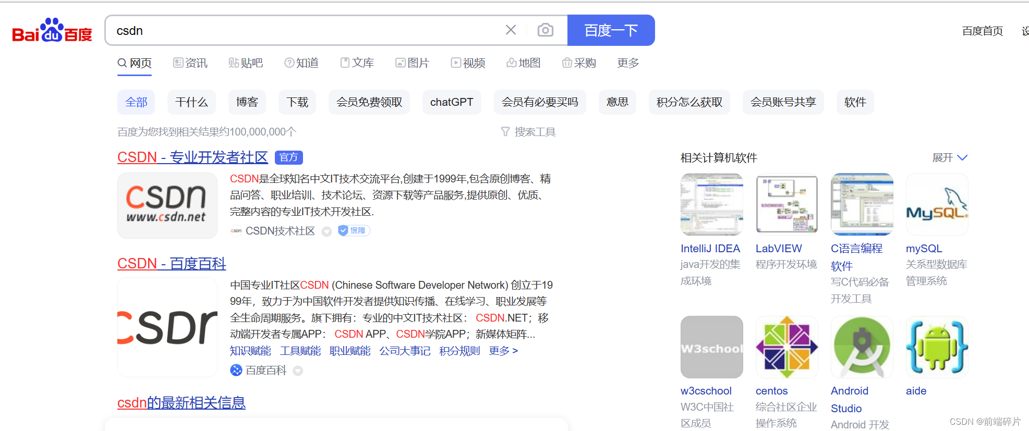Select the chatGPT filter chip
Viewport: 1029px width, 431px height.
(x=452, y=102)
